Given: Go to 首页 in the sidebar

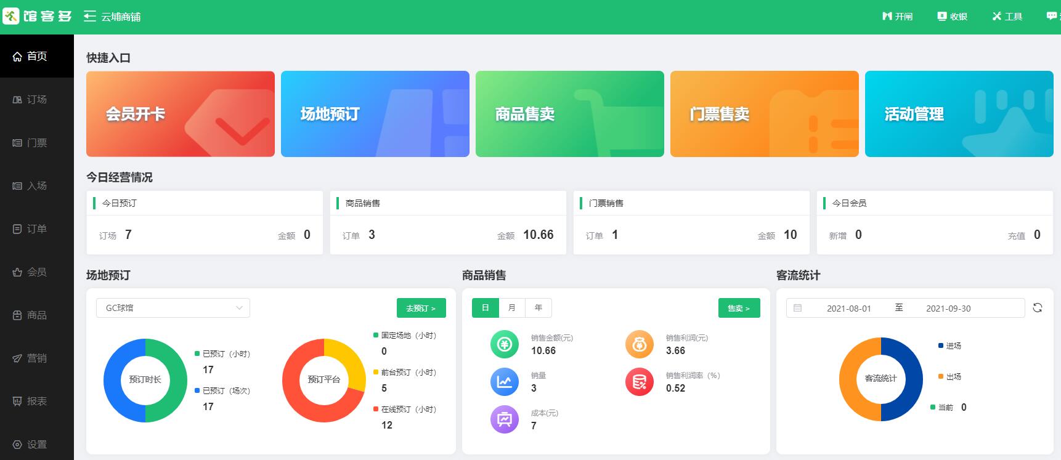Looking at the screenshot, I should [37, 56].
